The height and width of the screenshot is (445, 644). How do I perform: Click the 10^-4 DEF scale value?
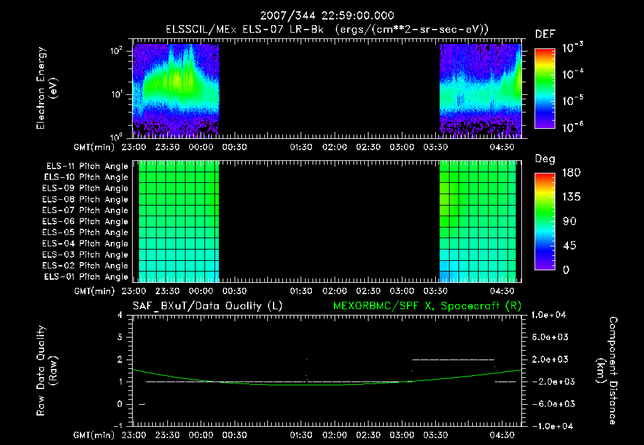pyautogui.click(x=572, y=74)
